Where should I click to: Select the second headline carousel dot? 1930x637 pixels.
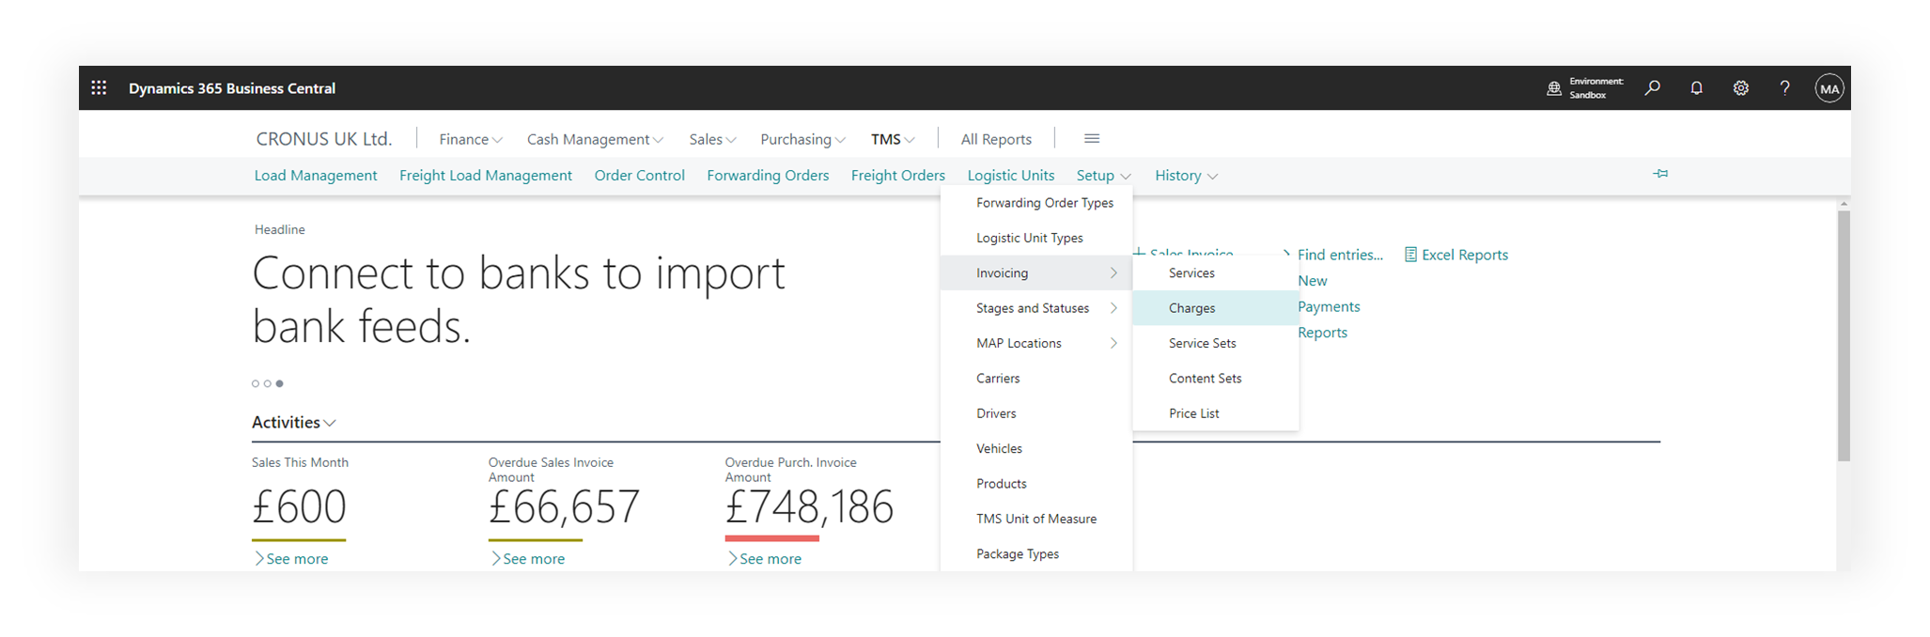(x=268, y=383)
